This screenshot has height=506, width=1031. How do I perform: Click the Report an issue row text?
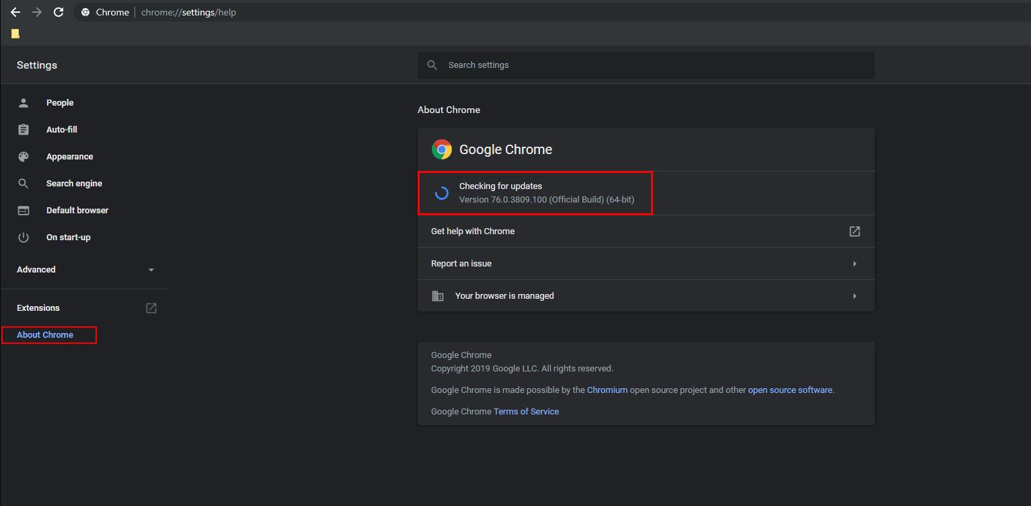[461, 264]
